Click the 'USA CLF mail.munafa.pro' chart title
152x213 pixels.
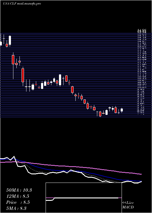(22, 4)
